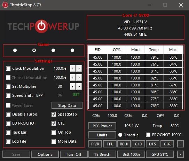Click the Batt 100% button

[131, 154]
